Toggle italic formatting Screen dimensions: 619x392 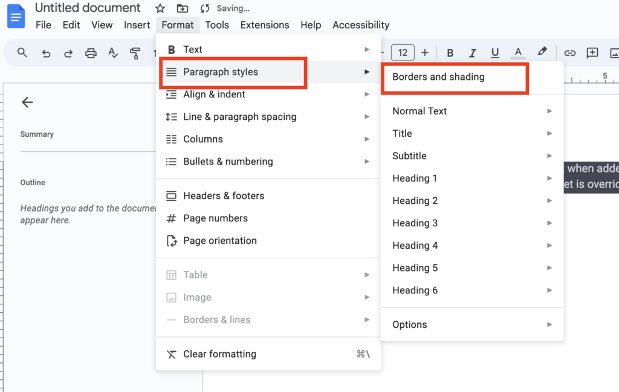[x=472, y=53]
